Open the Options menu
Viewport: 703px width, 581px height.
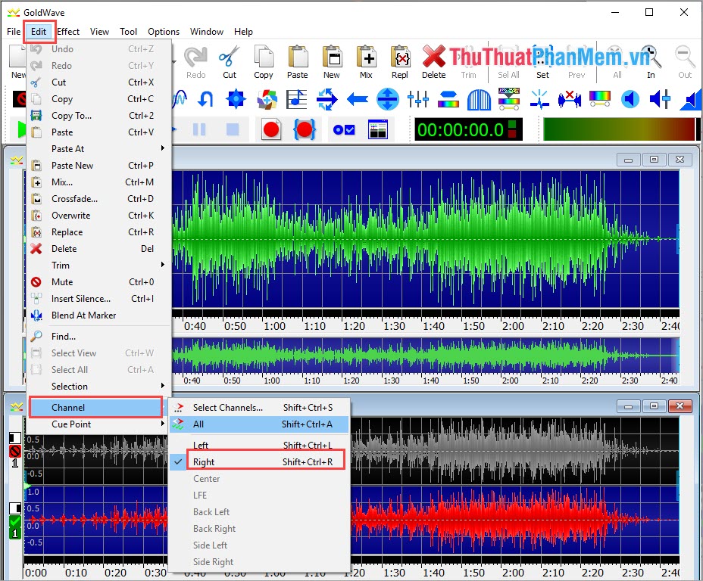click(163, 31)
